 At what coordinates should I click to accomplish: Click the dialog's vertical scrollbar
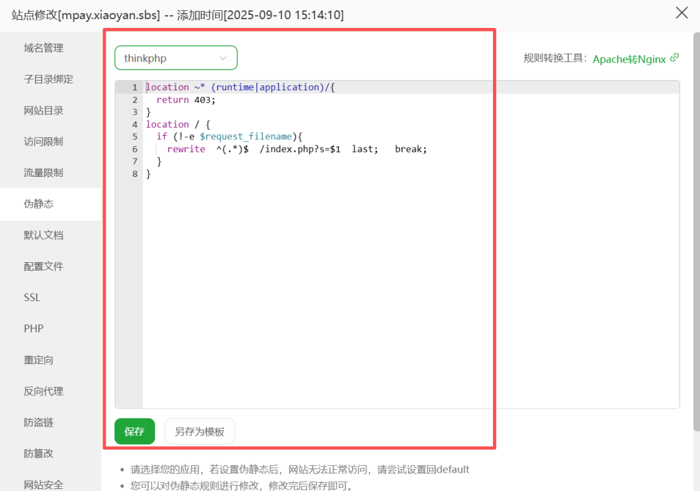coord(696,232)
